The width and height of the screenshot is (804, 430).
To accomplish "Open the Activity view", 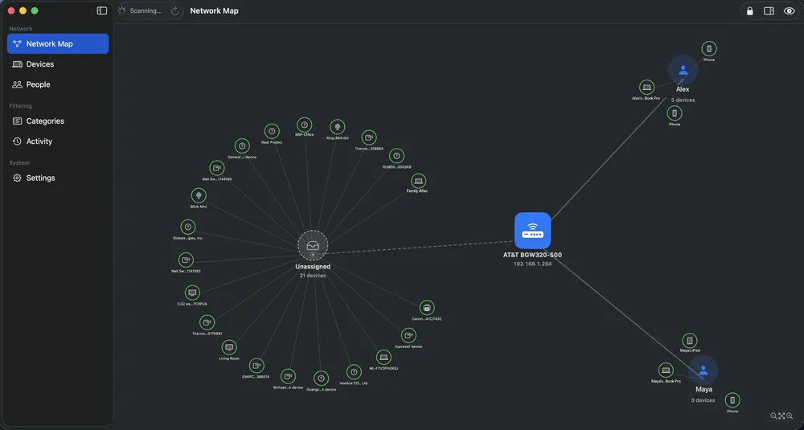I will [x=58, y=141].
